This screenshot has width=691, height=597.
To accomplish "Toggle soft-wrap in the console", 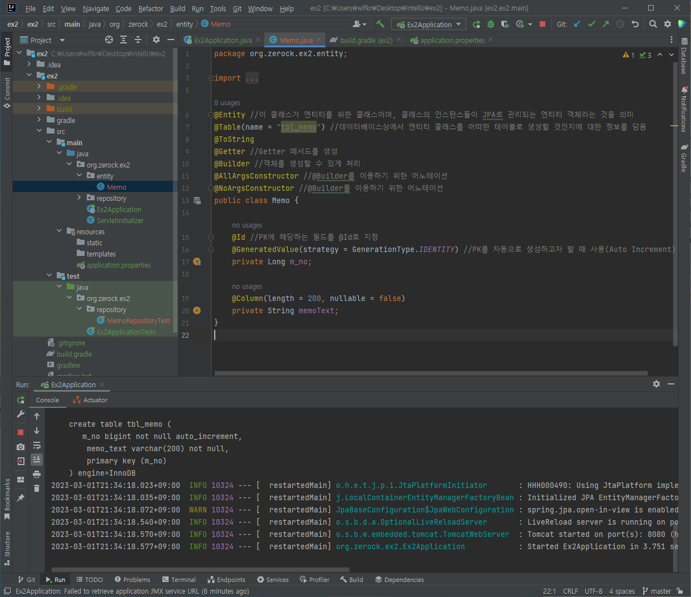I will [37, 445].
